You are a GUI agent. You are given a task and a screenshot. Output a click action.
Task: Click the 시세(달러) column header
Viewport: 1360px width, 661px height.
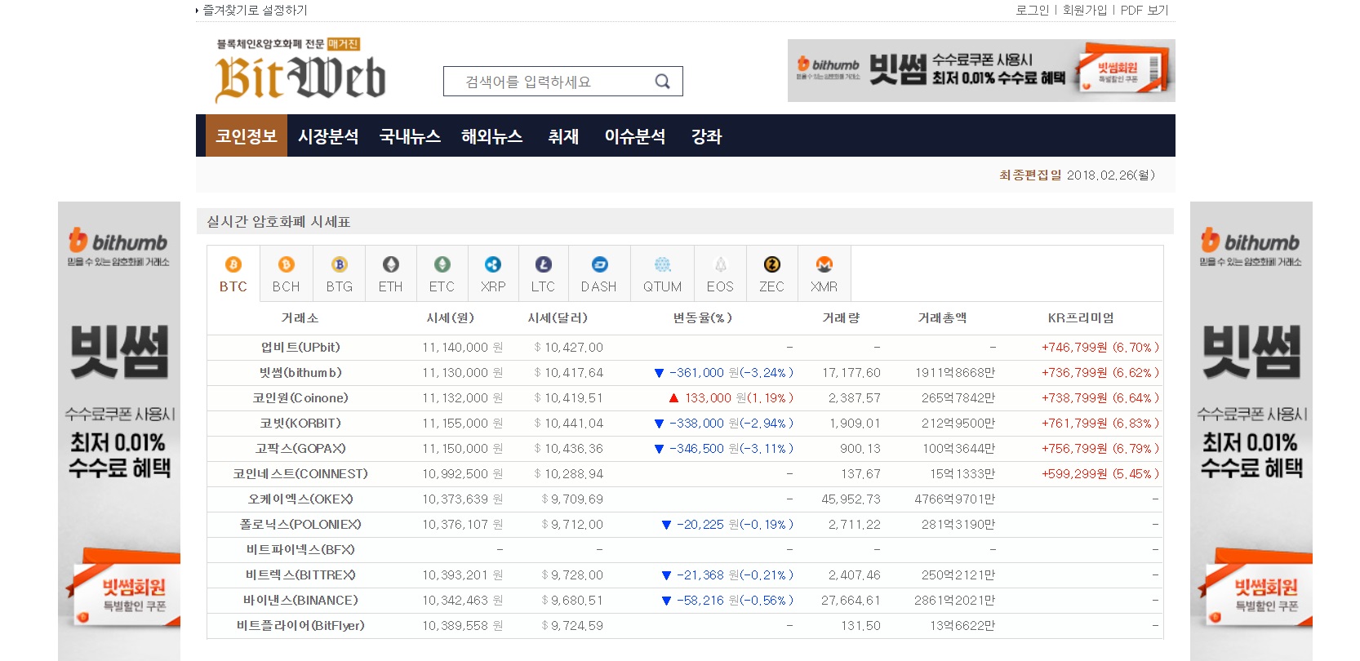[x=558, y=318]
